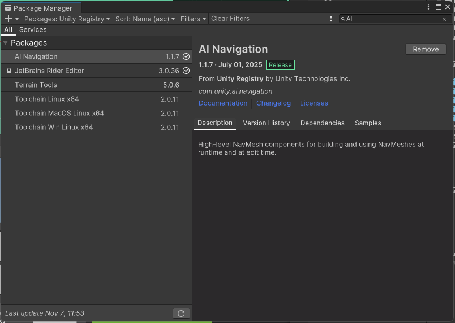Open the Changelog link
The image size is (455, 323).
pyautogui.click(x=274, y=103)
